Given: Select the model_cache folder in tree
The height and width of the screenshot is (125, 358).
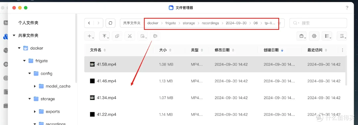Looking at the screenshot, I should 55,86.
